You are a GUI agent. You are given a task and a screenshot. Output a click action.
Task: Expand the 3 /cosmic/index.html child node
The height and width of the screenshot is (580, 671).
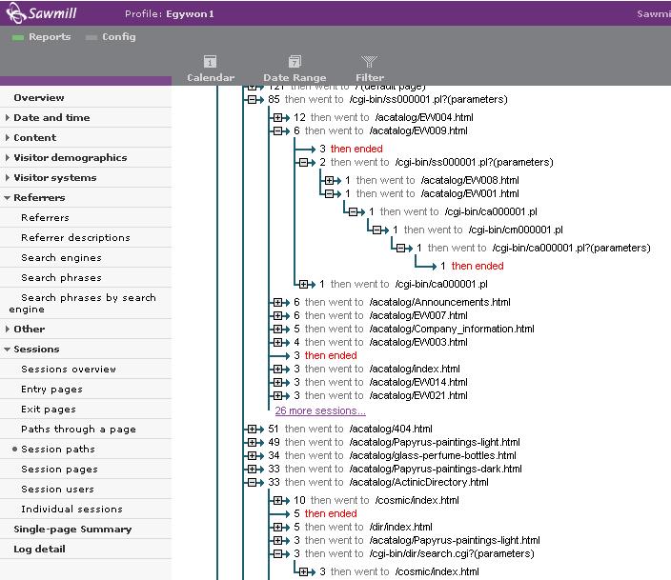tap(304, 571)
